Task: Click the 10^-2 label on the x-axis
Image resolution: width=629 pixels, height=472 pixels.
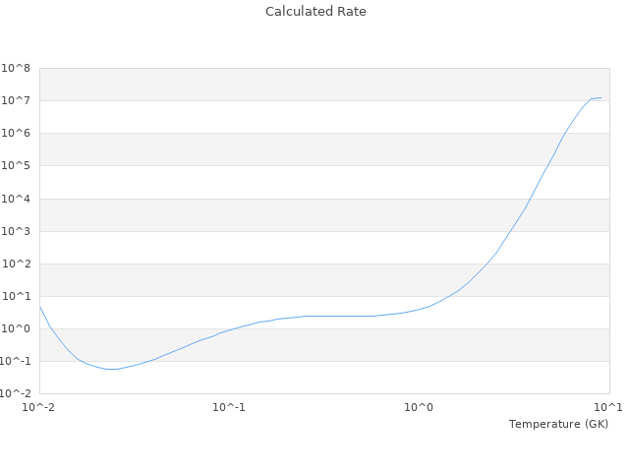Action: 39,407
